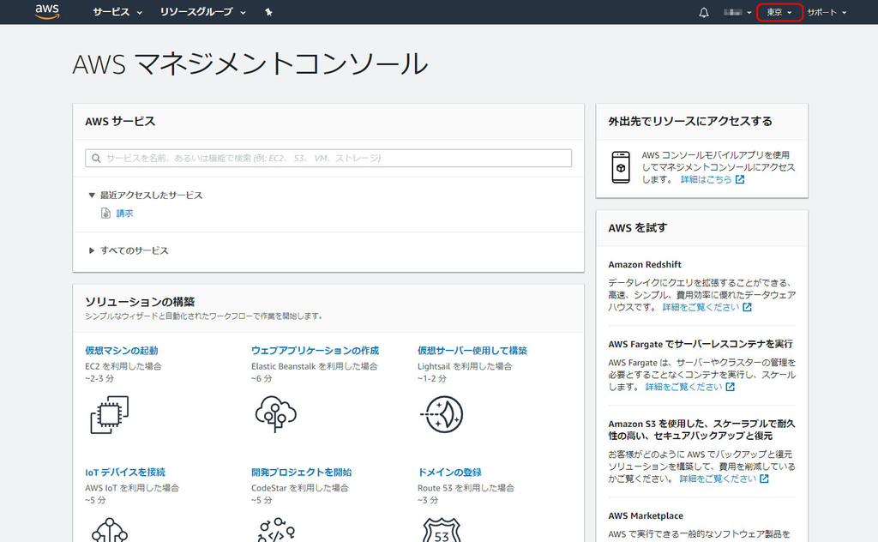Click 詳細をご覧ください under Amazon S3 backup
878x542 pixels.
(x=718, y=479)
